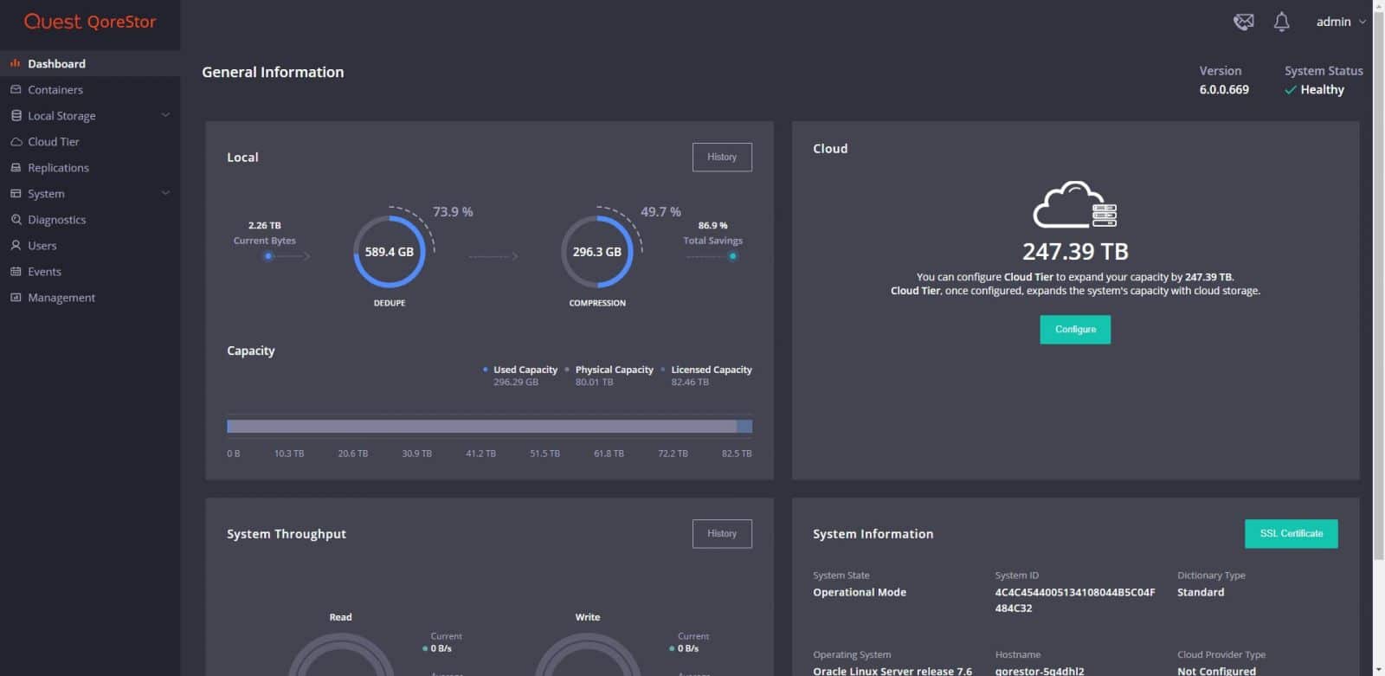Viewport: 1385px width, 676px height.
Task: Click the Write throughput label
Action: click(588, 617)
